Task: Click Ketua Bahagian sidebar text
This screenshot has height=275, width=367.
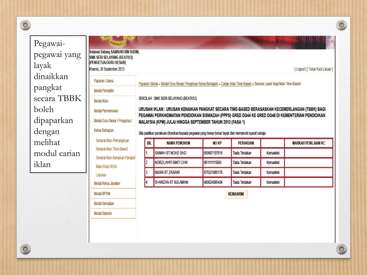Action: (104, 130)
